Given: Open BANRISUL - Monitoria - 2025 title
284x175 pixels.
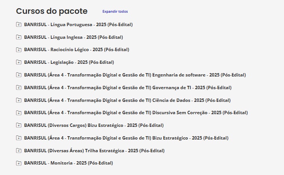Looking at the screenshot, I should coord(68,163).
